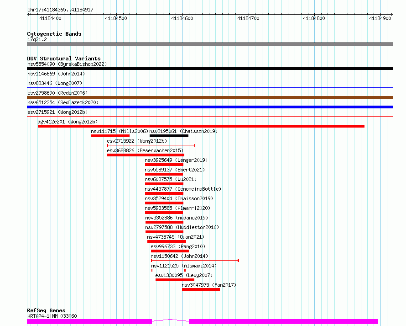Open the nsv833446 (Wong2007) variant label

pos(55,83)
